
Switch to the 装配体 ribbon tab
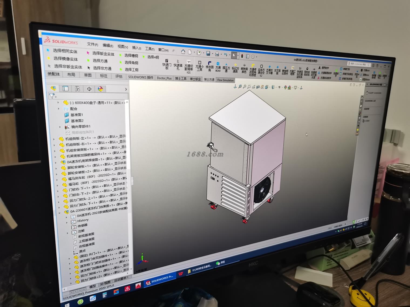(54, 74)
